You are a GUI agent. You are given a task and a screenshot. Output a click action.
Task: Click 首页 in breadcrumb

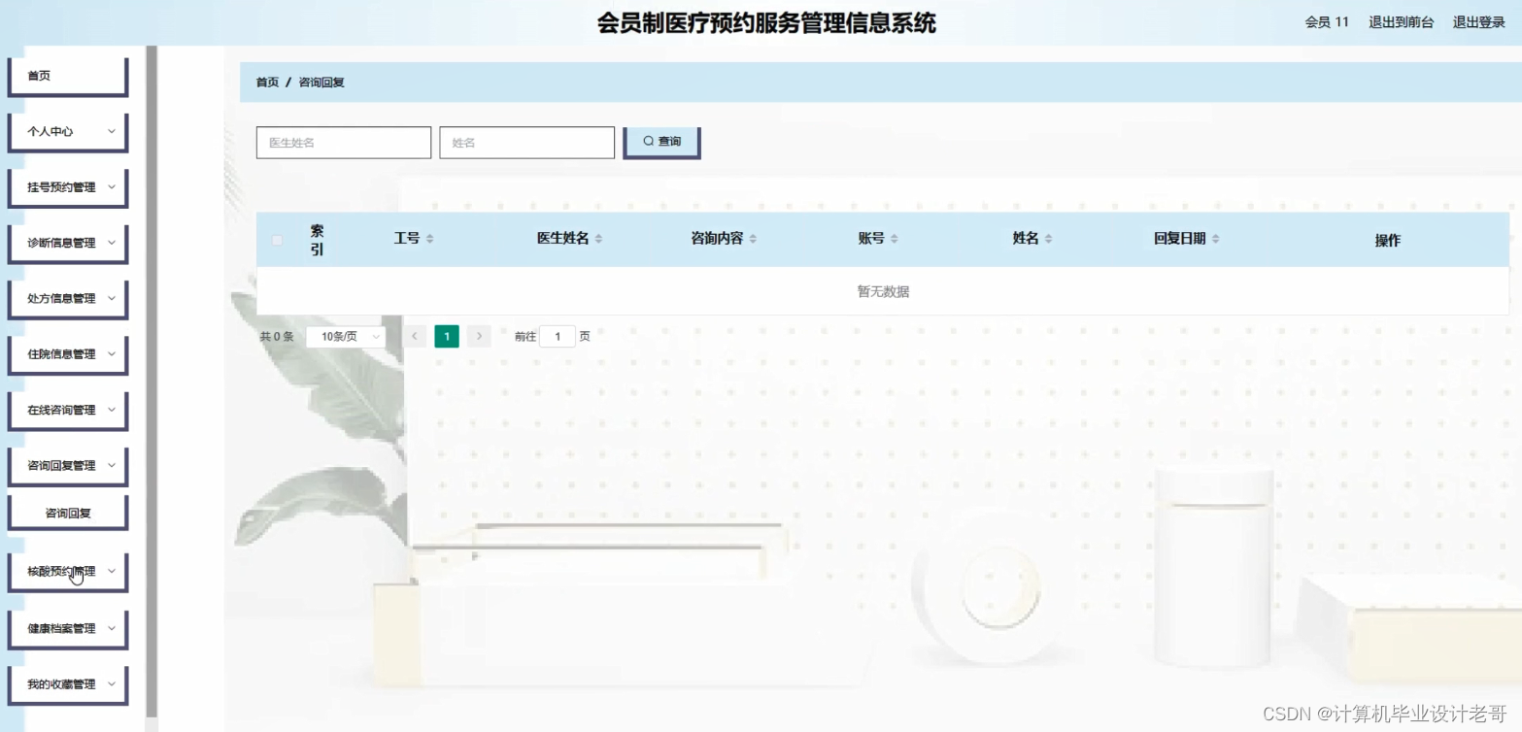pos(267,83)
